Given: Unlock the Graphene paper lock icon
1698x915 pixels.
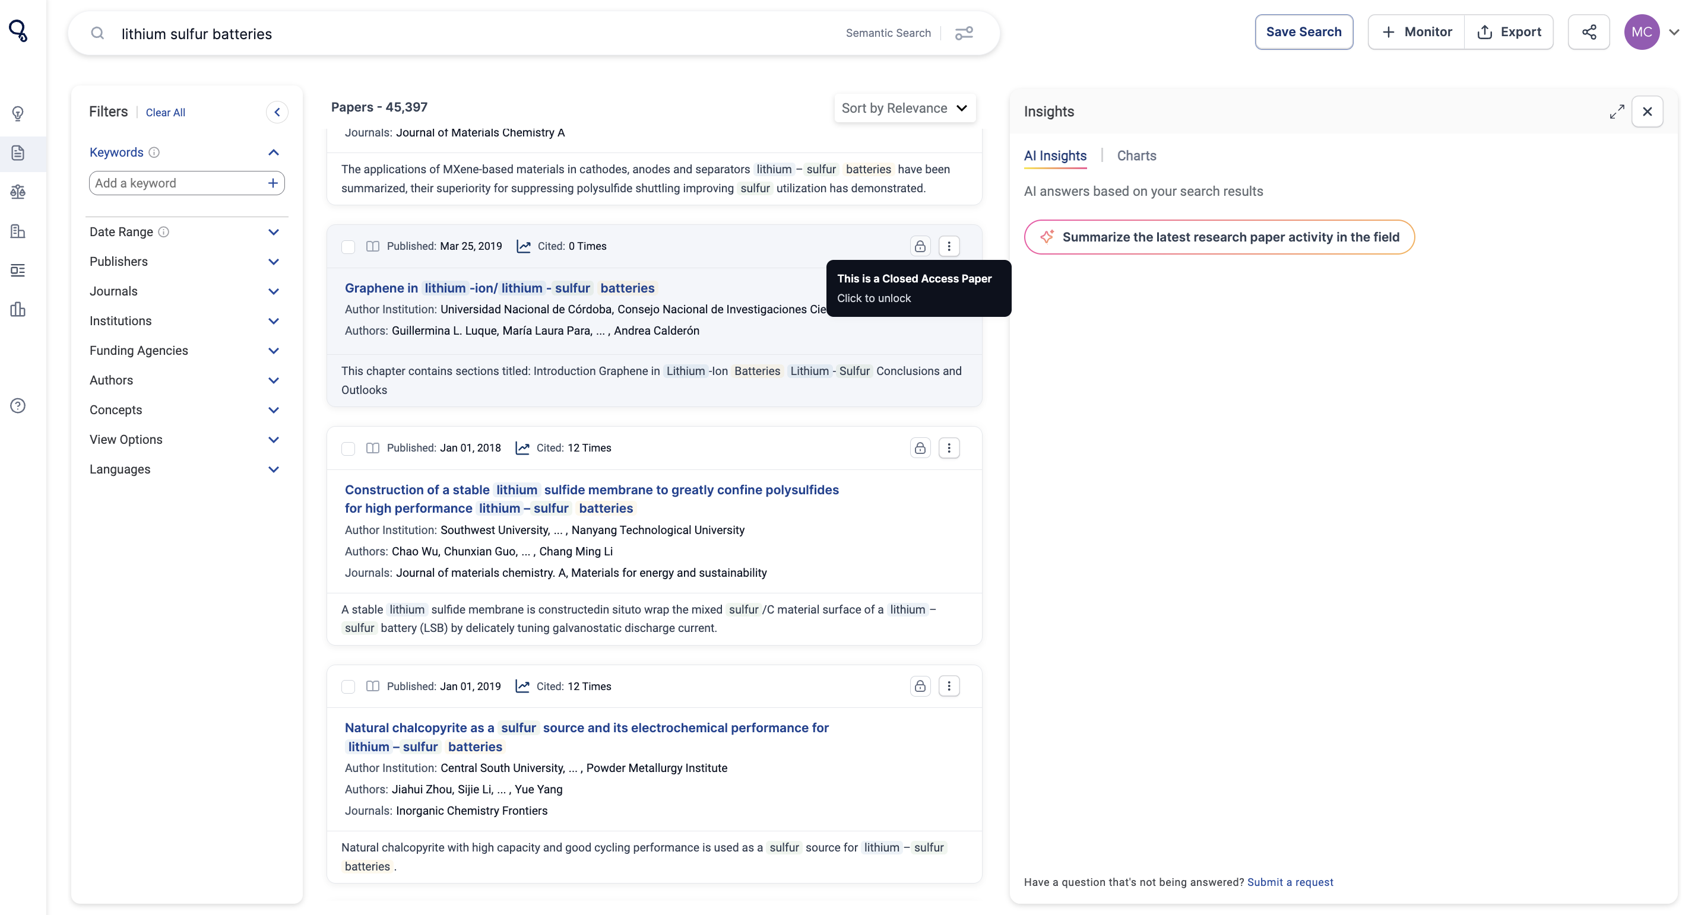Looking at the screenshot, I should tap(920, 246).
